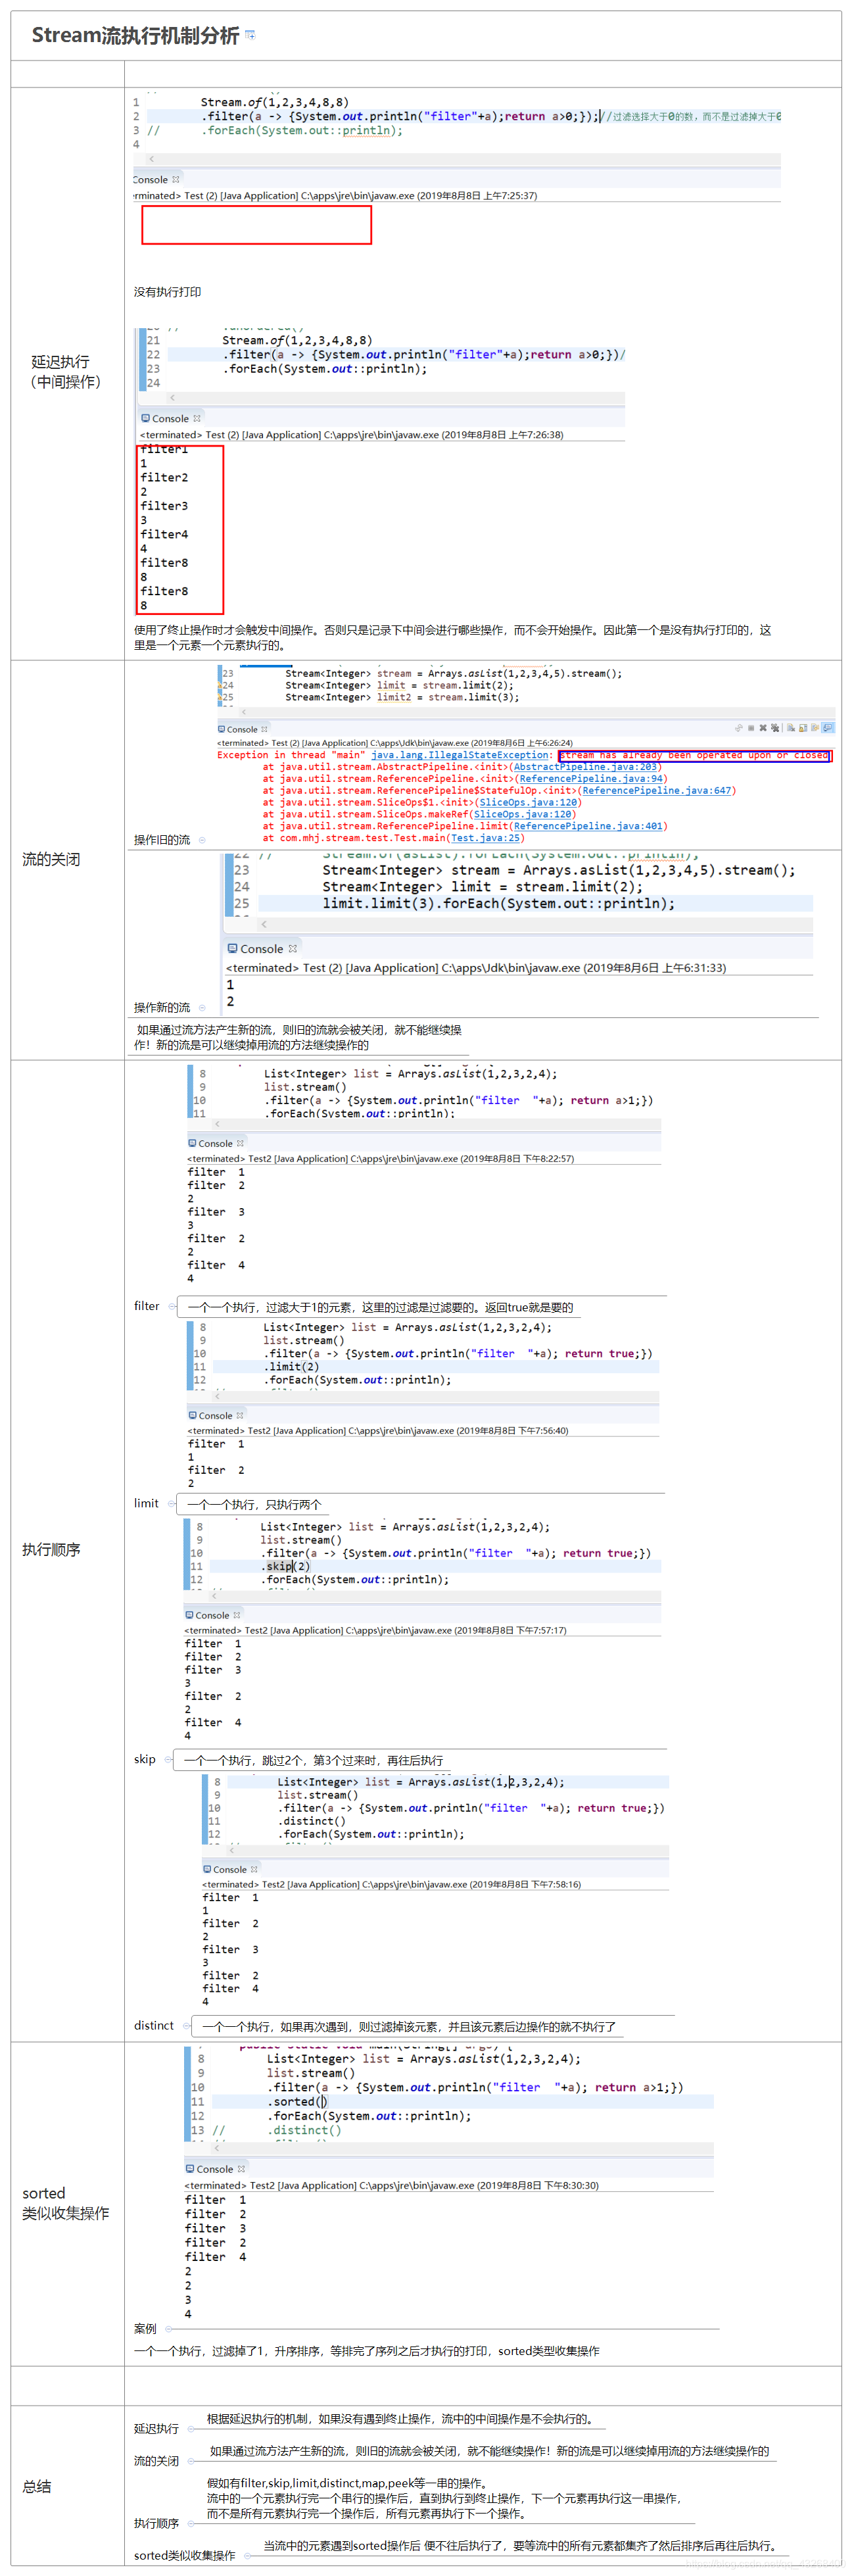Click scroll-left arrow under .skip(2) code
The image size is (852, 2576).
(214, 1596)
